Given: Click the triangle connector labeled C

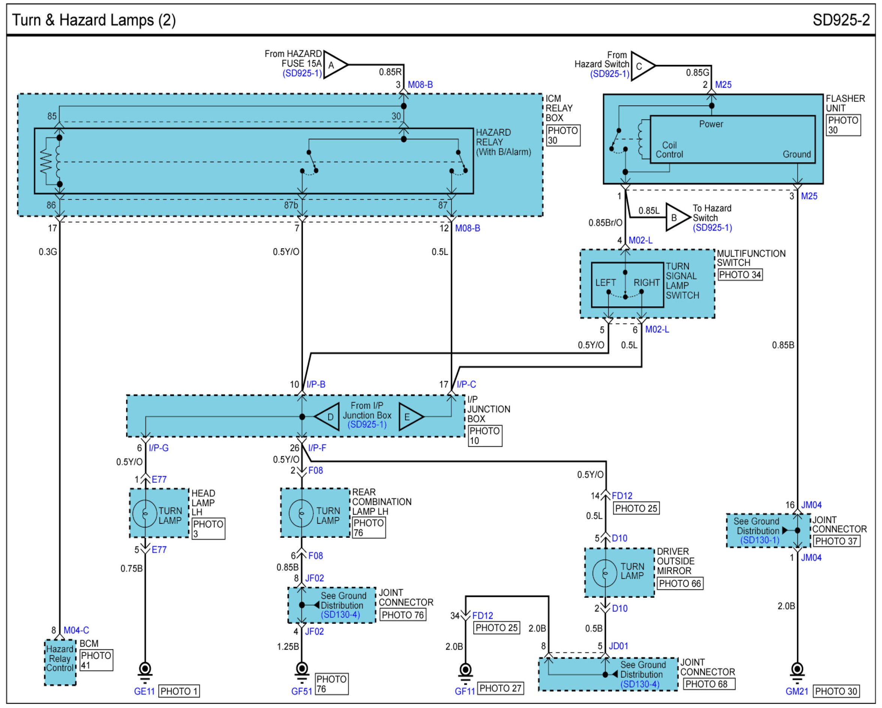Looking at the screenshot, I should coord(641,66).
